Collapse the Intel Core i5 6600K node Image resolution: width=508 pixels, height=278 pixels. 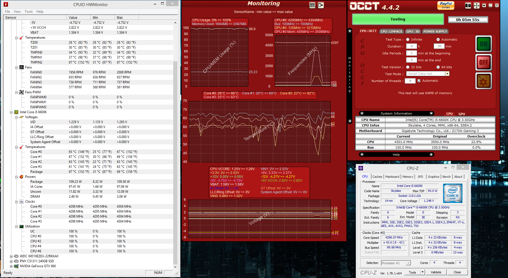[11, 112]
